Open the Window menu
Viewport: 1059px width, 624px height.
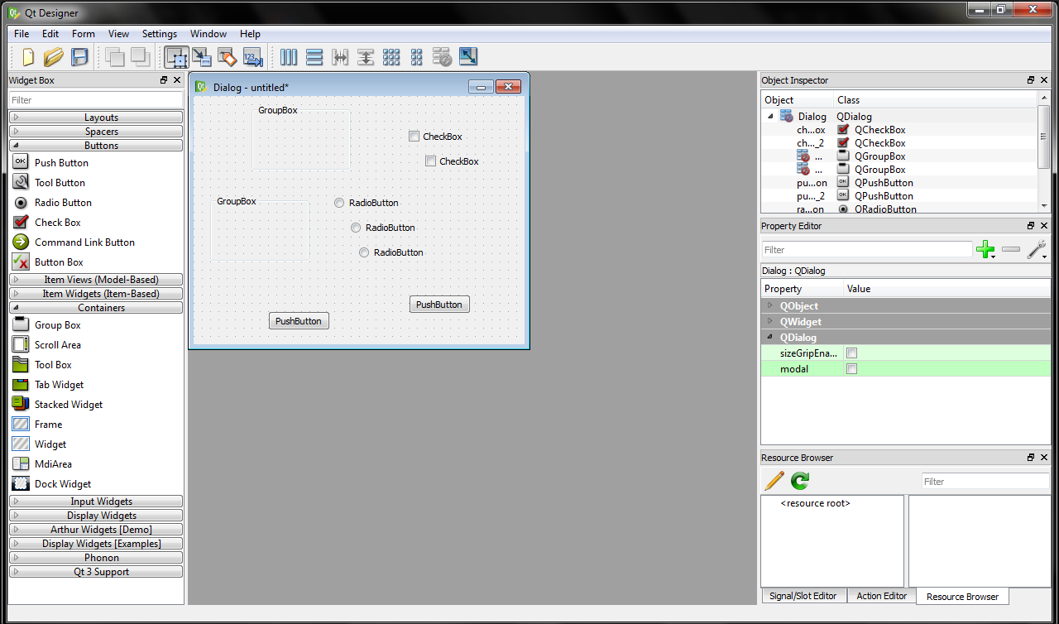(208, 34)
